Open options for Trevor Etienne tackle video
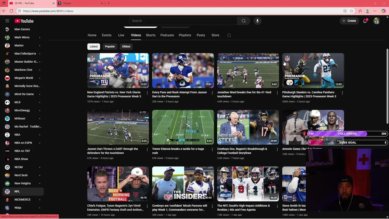 (212, 149)
